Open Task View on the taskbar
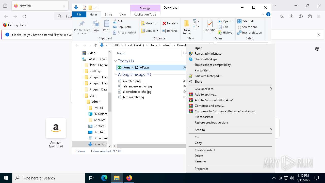The height and width of the screenshot is (183, 325). pyautogui.click(x=91, y=178)
